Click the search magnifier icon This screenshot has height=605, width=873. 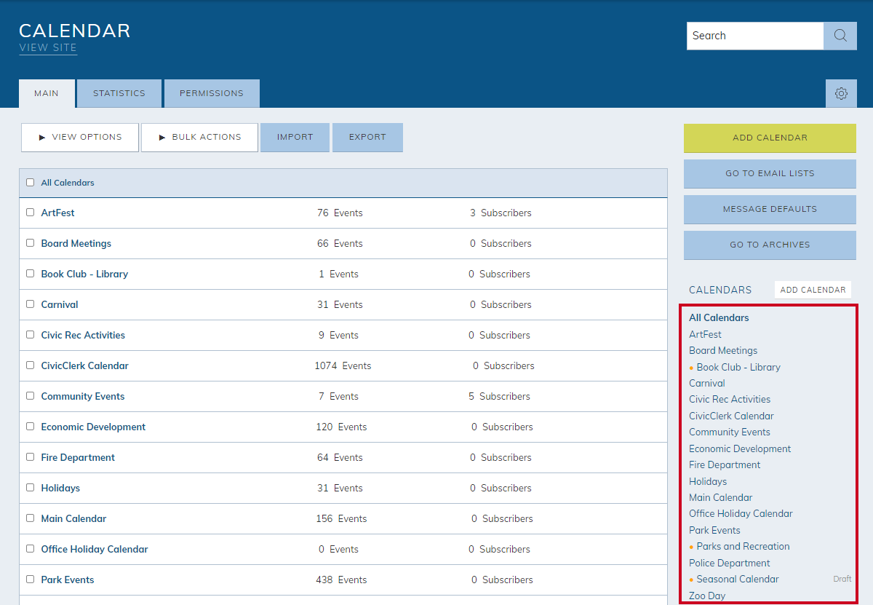[x=840, y=36]
